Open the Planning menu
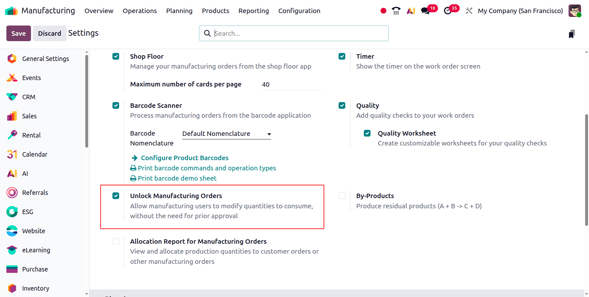The width and height of the screenshot is (589, 297). point(179,11)
